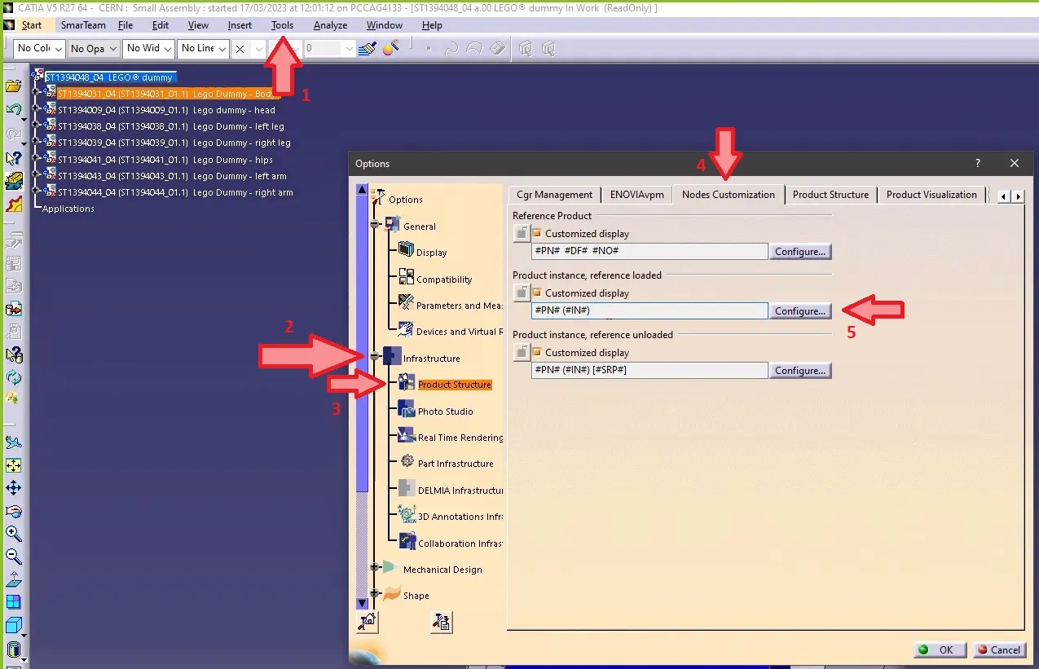Switch to Cgr Management tab
The image size is (1039, 669).
[554, 195]
